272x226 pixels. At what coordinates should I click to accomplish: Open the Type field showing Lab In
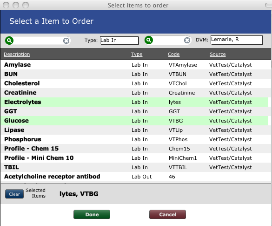coord(119,41)
